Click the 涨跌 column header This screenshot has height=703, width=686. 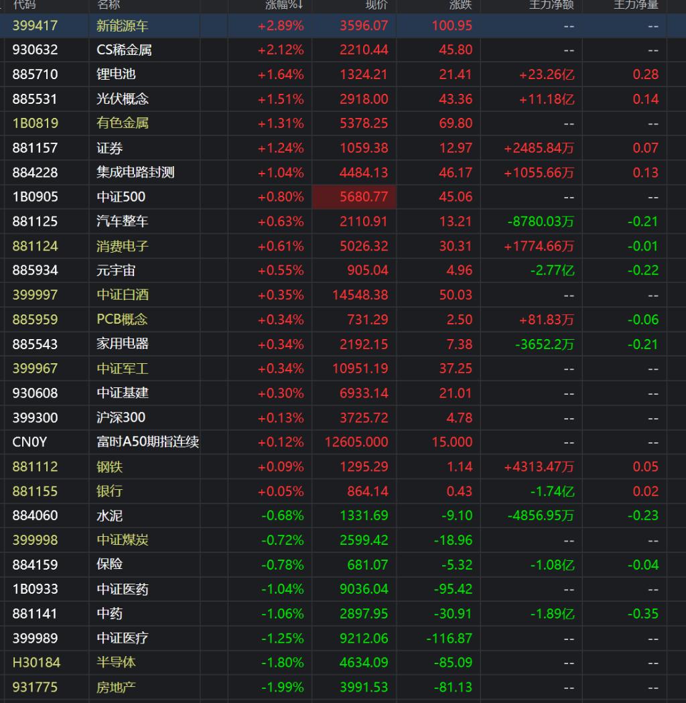tap(460, 5)
